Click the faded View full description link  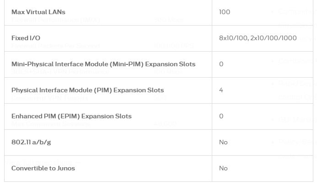(x=43, y=162)
